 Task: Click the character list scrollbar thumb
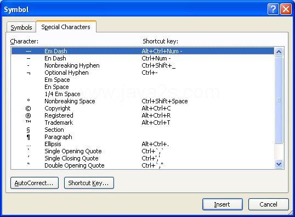point(279,100)
